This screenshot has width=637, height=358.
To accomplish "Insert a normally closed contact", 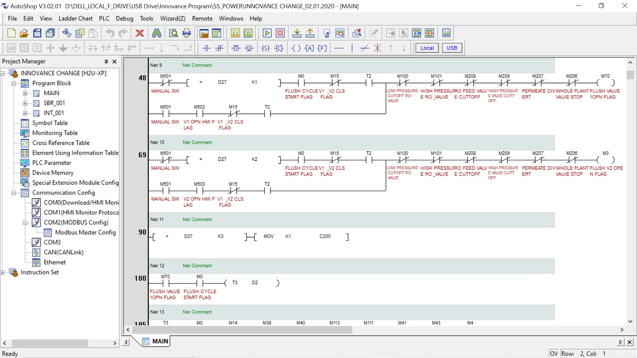I will (219, 48).
